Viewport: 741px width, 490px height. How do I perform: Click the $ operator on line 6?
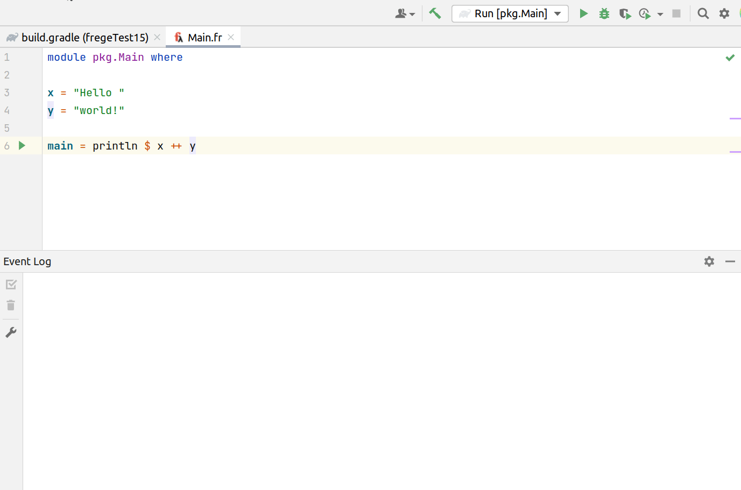147,146
